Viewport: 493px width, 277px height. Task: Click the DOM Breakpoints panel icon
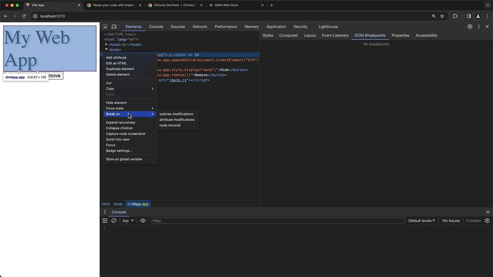[x=370, y=35]
